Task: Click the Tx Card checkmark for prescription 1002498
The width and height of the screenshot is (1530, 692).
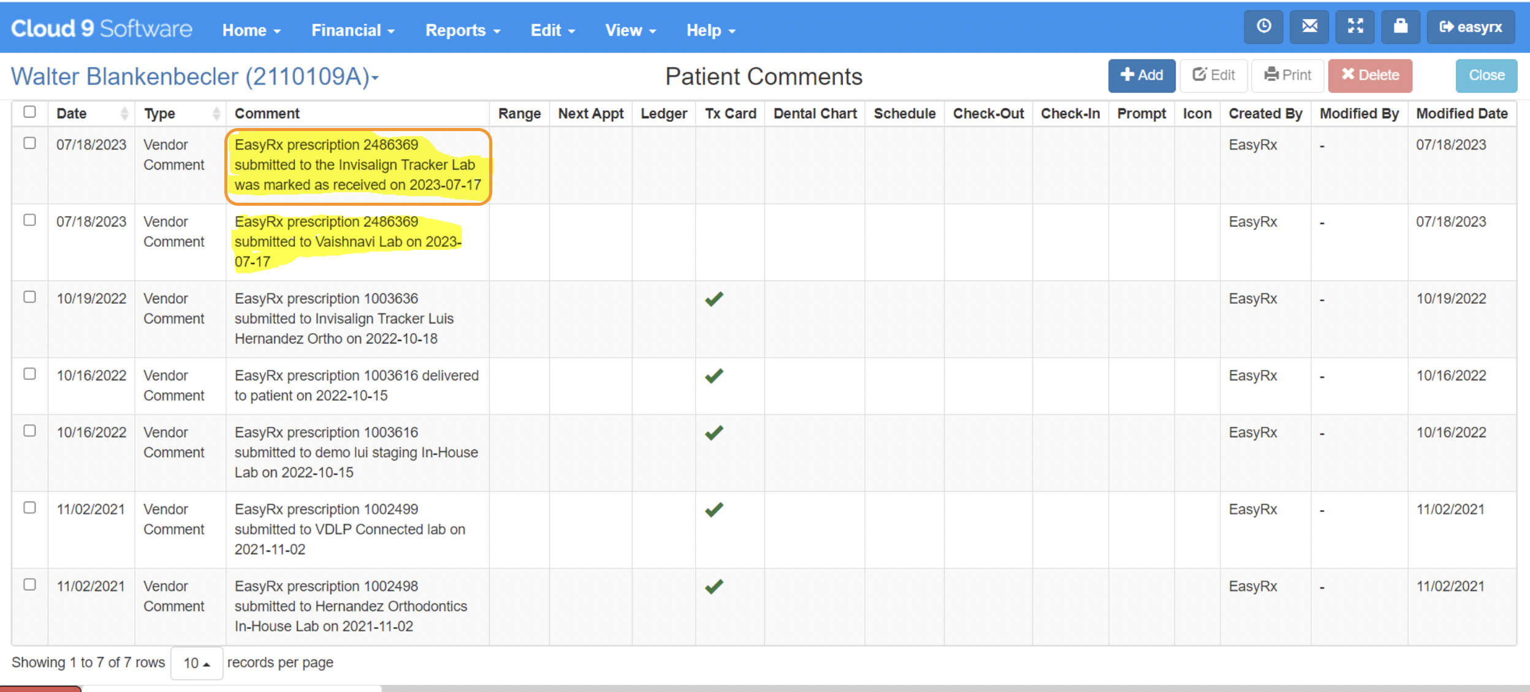Action: pyautogui.click(x=714, y=587)
